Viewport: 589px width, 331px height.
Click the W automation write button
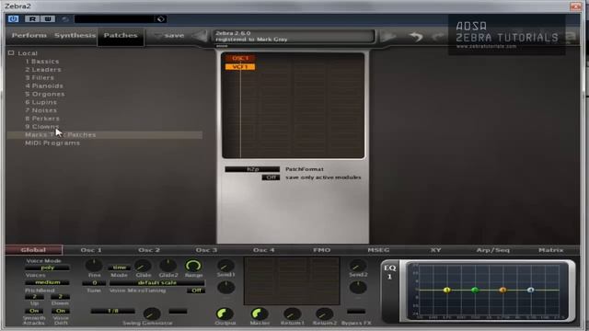48,18
